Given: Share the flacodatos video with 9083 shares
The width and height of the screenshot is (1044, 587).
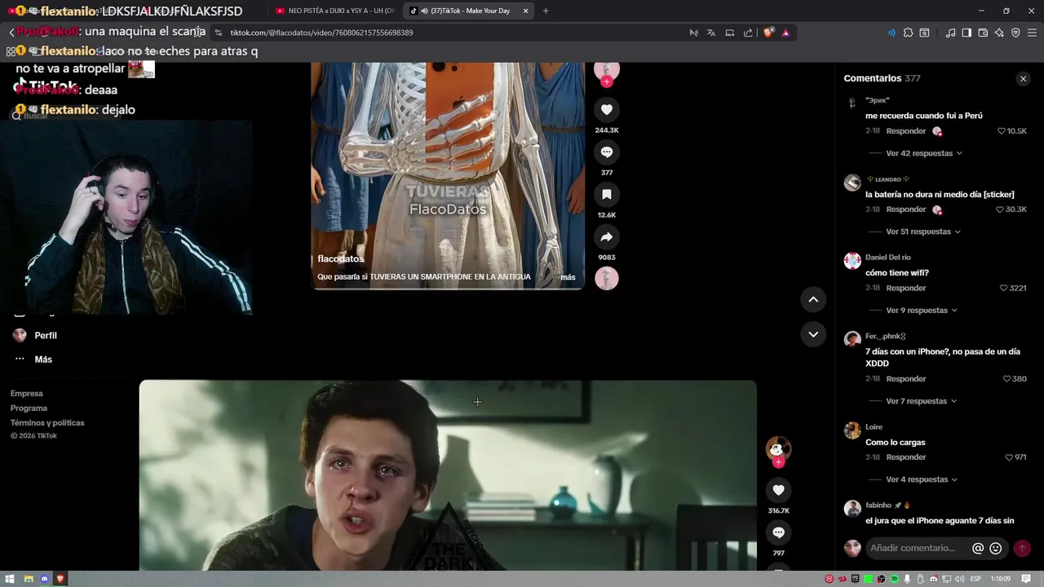Looking at the screenshot, I should pos(606,236).
